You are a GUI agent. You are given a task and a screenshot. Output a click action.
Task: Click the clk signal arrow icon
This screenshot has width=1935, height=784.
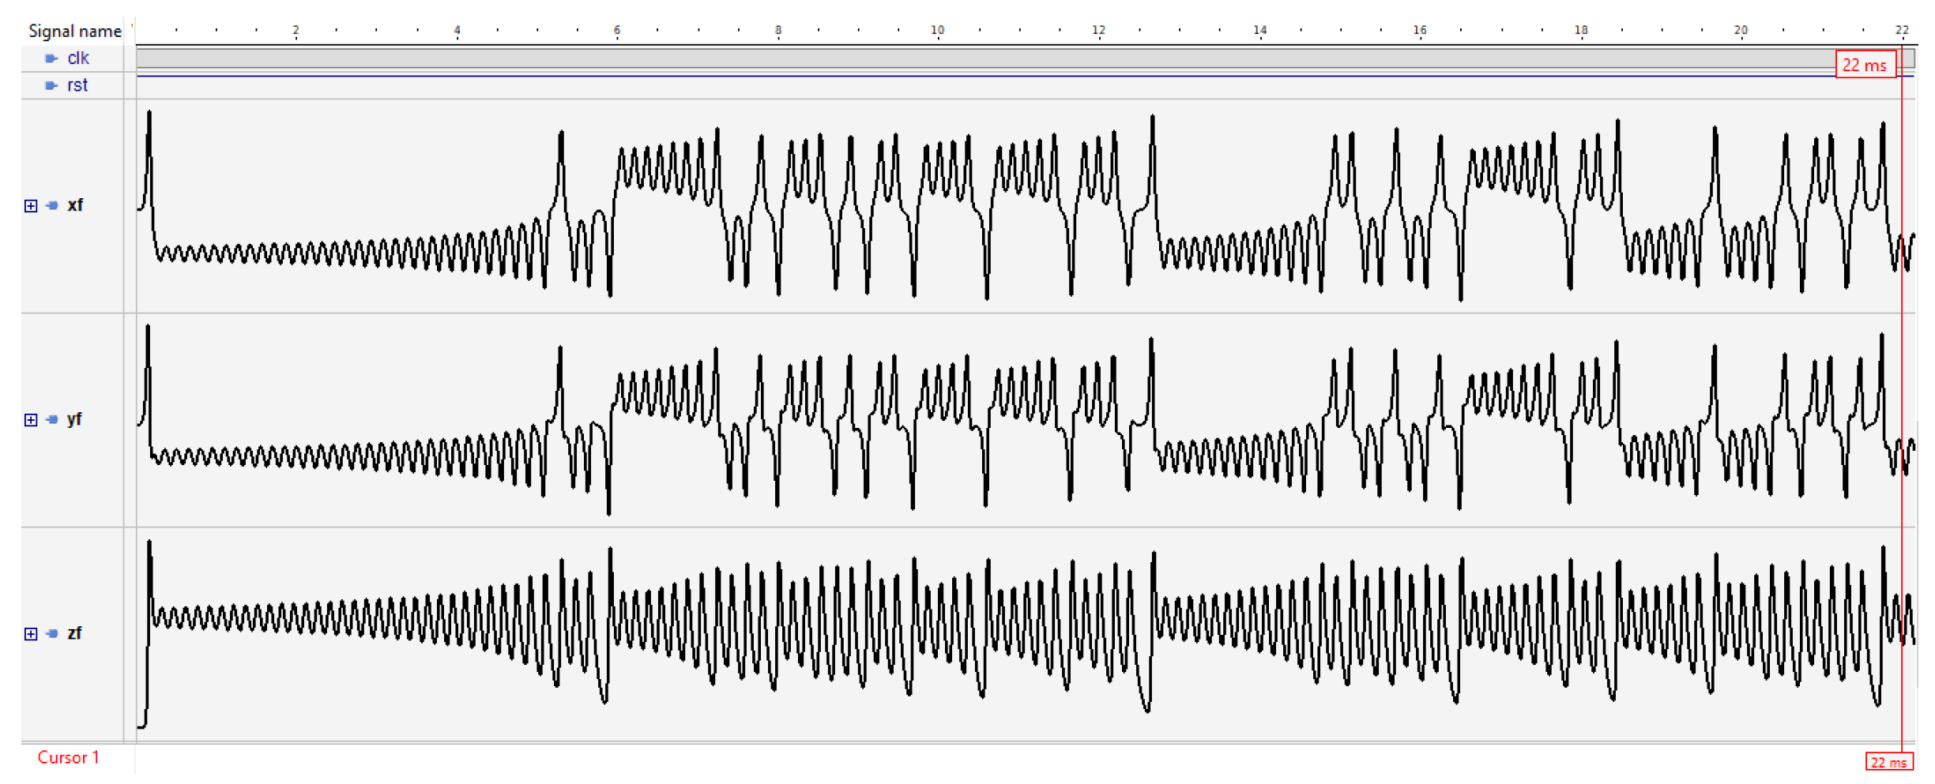pos(51,58)
